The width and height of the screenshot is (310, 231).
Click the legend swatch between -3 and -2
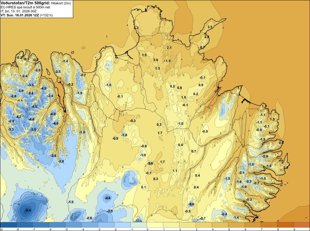point(106,225)
